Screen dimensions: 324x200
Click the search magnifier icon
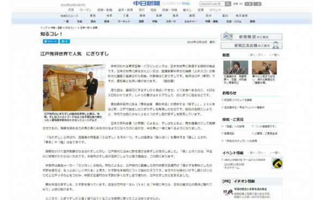[228, 4]
